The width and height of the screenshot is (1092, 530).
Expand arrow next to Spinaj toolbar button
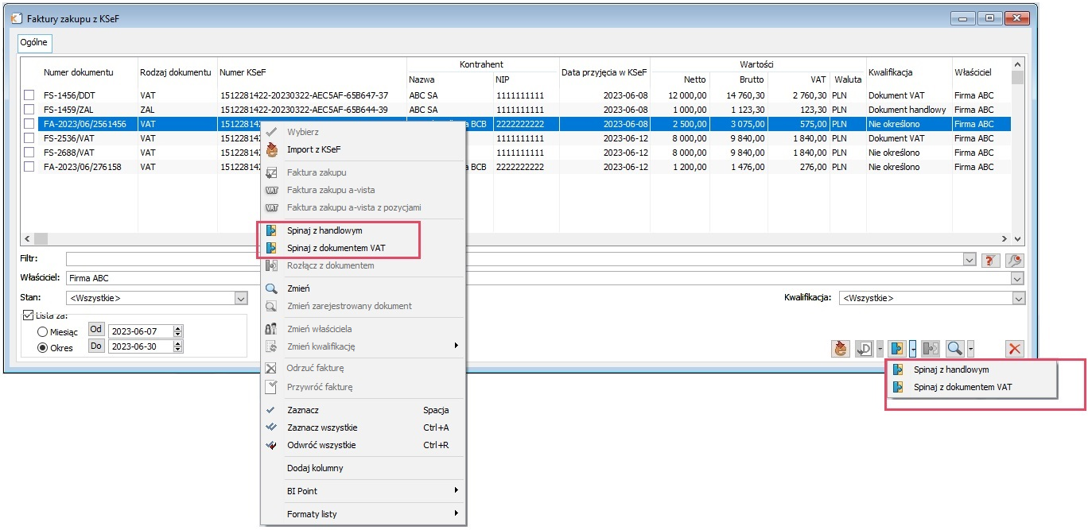(x=913, y=348)
